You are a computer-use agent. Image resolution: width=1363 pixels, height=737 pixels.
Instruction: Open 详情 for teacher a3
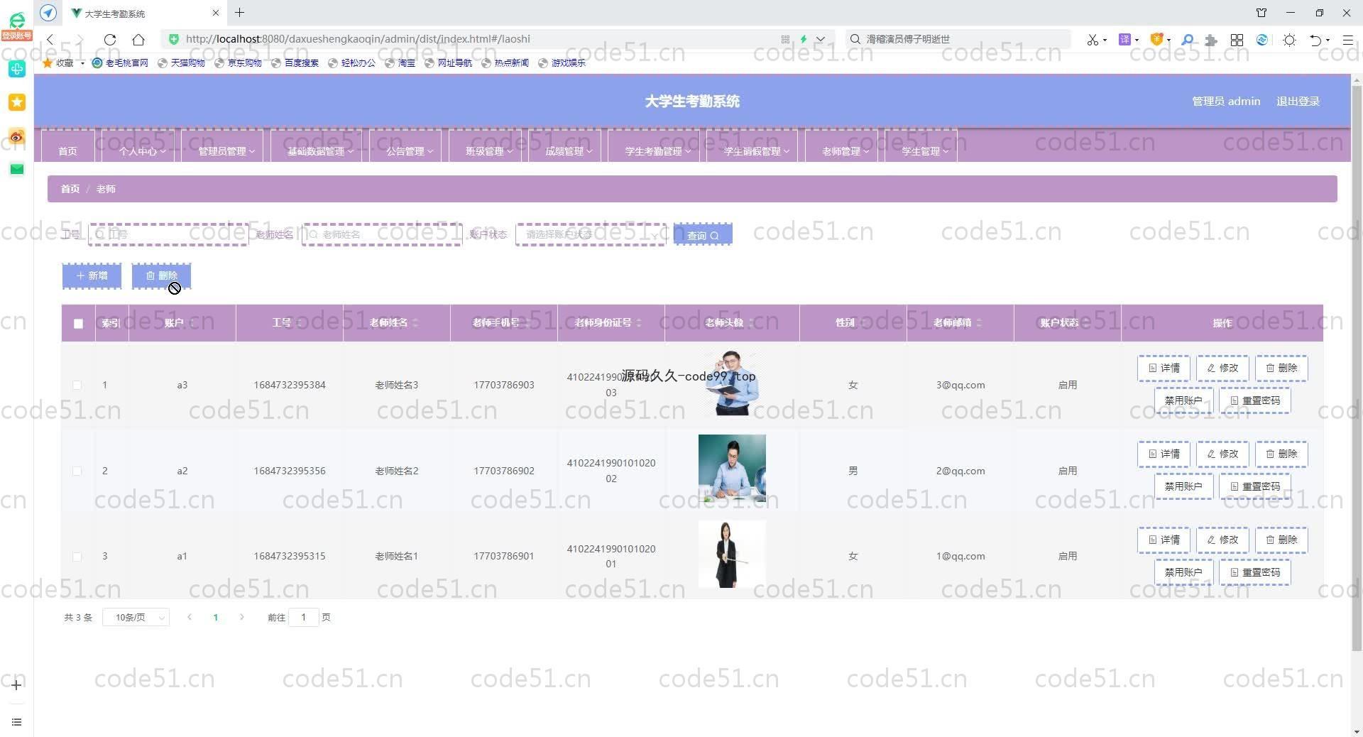[x=1164, y=368]
